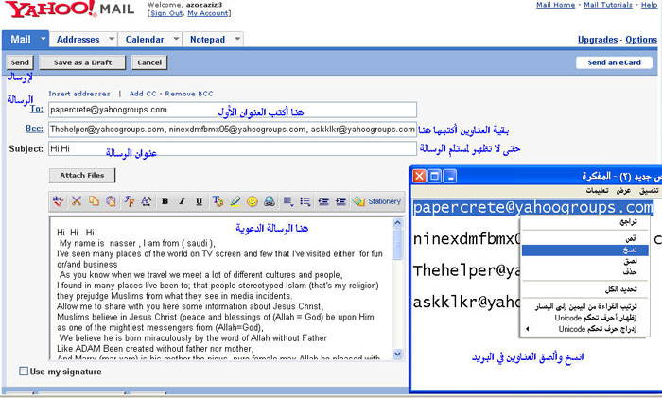Close the Notepad window with the X
Image resolution: width=662 pixels, height=398 pixels.
419,176
